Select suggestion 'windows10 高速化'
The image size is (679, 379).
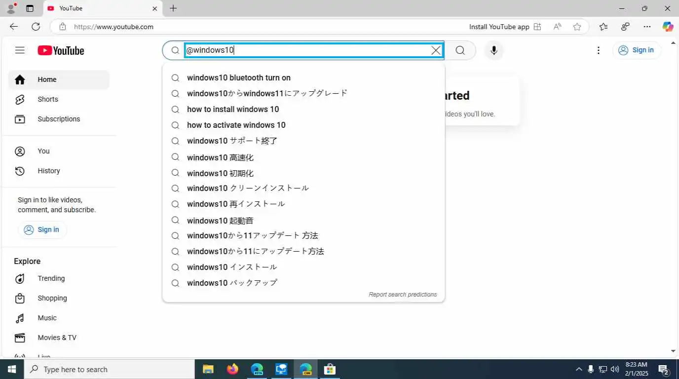(303, 157)
